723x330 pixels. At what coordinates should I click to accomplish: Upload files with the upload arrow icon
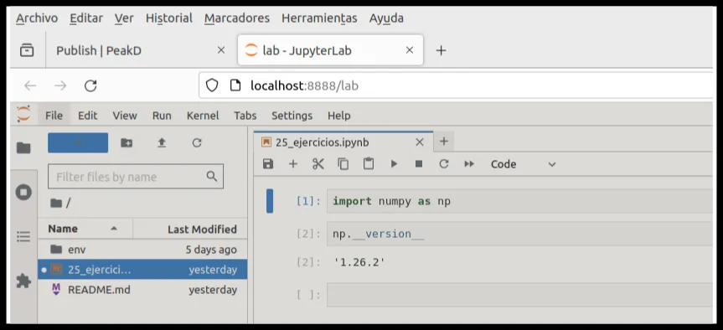162,143
